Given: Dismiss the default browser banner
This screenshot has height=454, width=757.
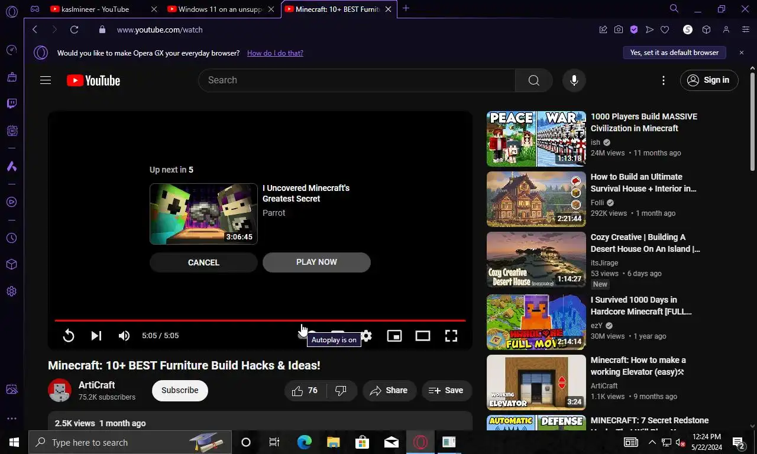Looking at the screenshot, I should pos(742,53).
